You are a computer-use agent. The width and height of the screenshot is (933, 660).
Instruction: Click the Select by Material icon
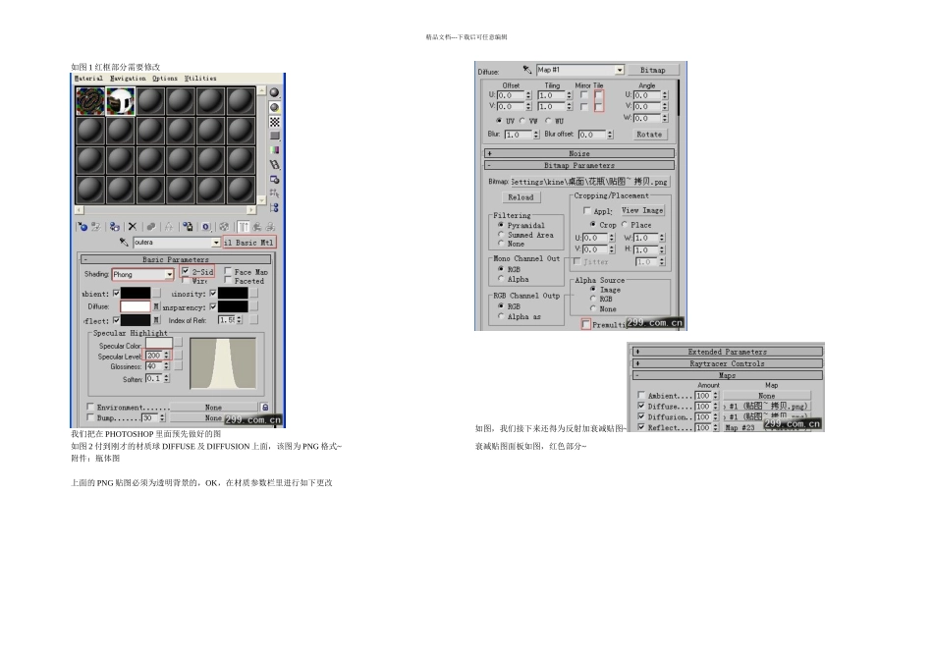tap(274, 192)
